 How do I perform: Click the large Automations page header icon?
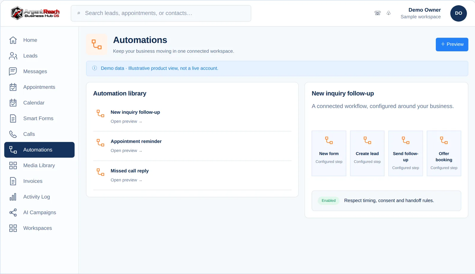point(96,45)
